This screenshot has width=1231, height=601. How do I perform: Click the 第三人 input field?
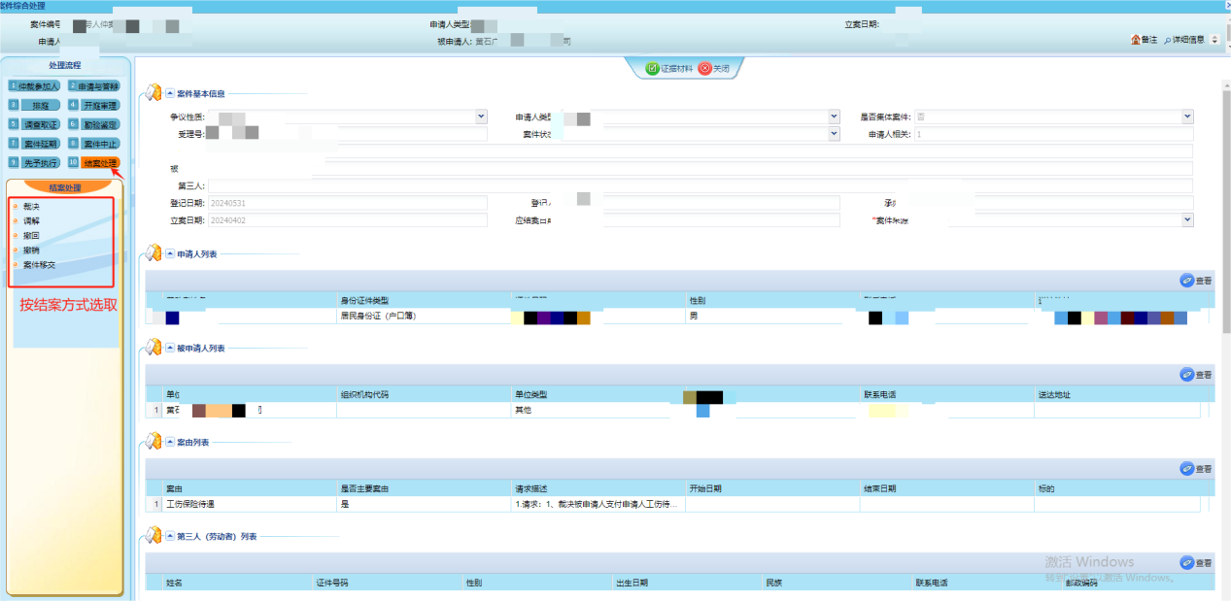click(700, 186)
